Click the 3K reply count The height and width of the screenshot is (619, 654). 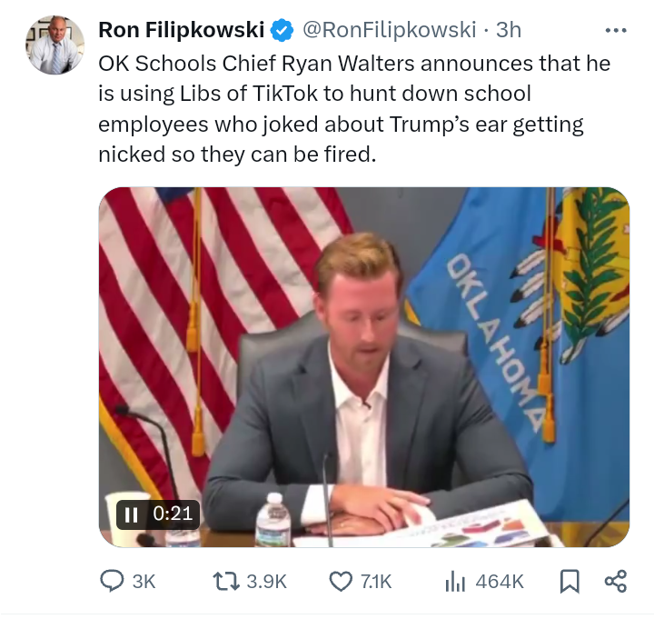point(144,581)
